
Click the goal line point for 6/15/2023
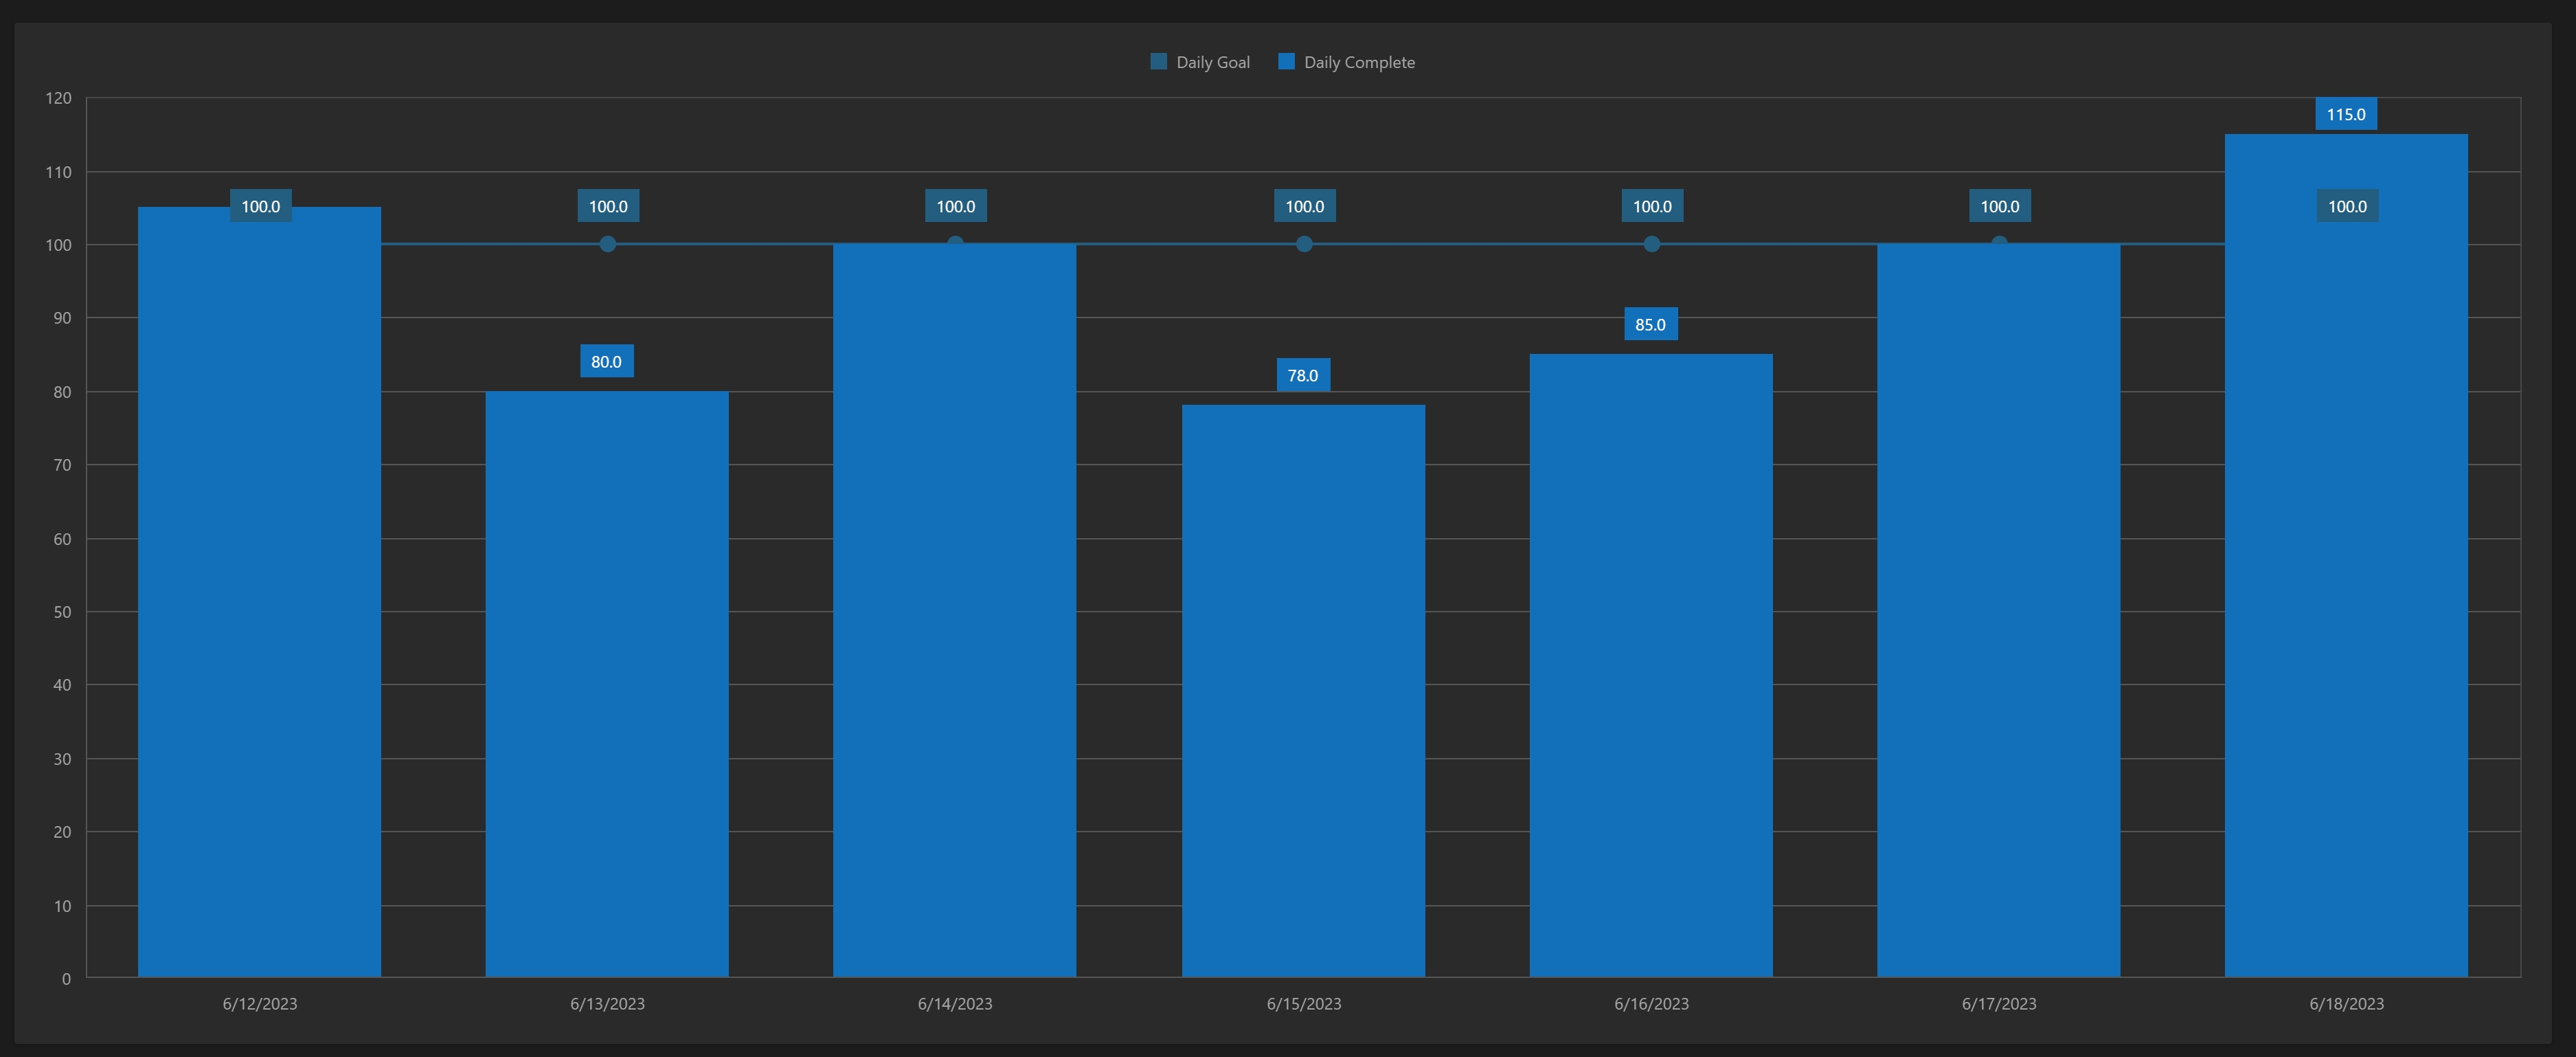tap(1304, 244)
